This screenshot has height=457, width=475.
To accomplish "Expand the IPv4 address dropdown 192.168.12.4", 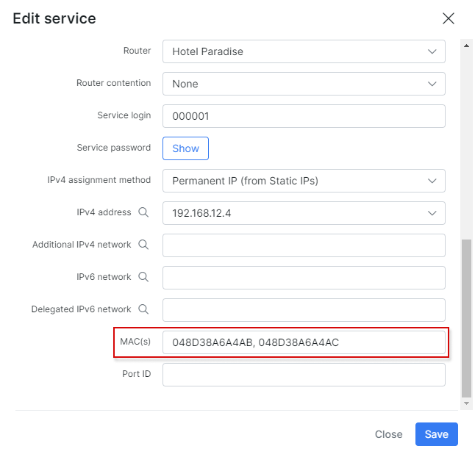I will click(304, 213).
